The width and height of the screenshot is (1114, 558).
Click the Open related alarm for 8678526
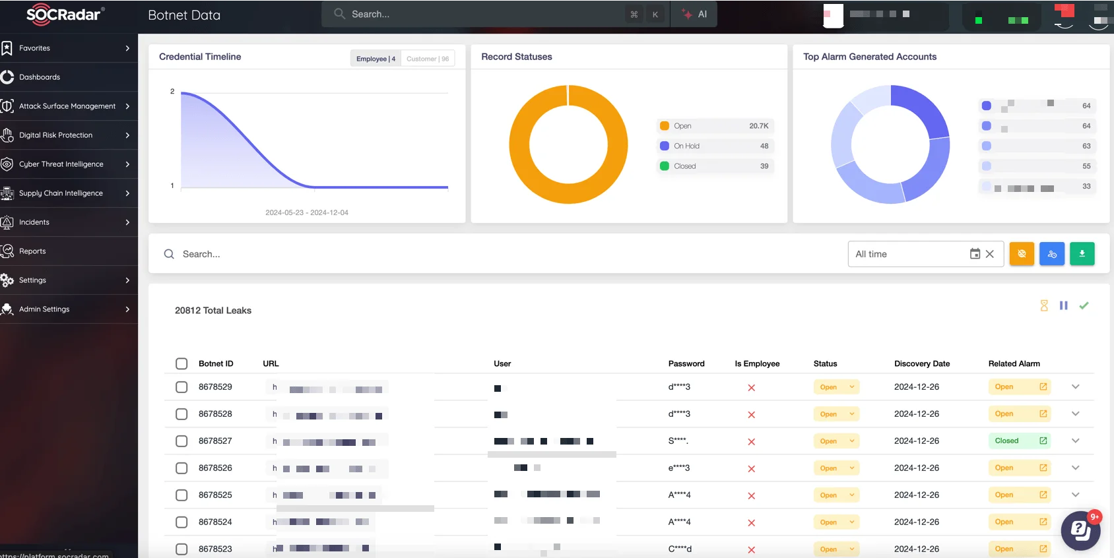point(1020,468)
